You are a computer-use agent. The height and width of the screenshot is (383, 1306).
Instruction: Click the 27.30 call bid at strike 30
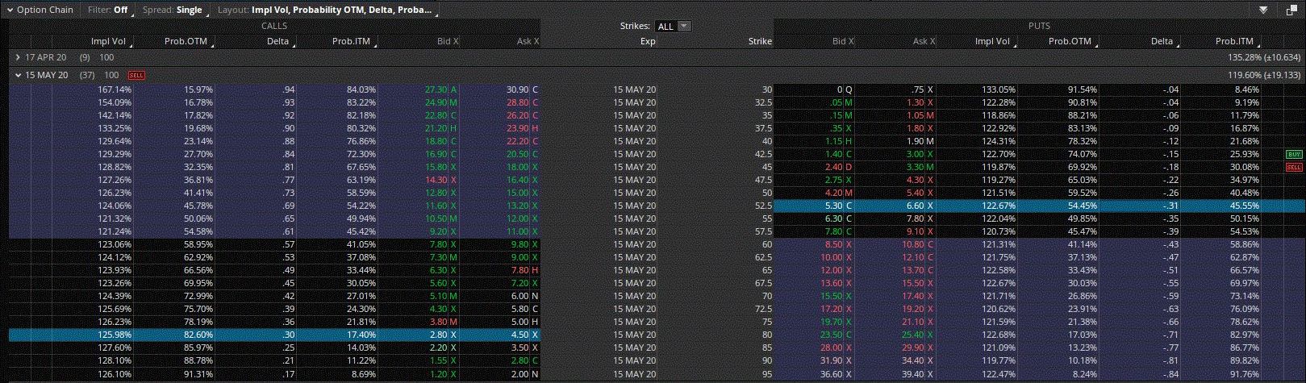click(x=436, y=90)
